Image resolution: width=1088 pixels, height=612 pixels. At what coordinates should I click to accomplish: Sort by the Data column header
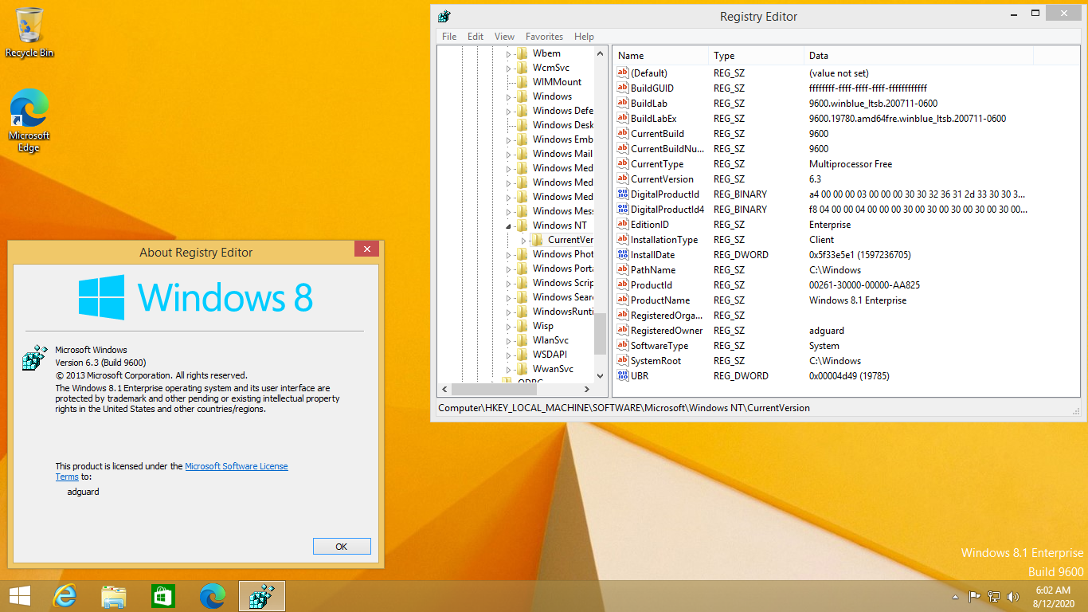pyautogui.click(x=918, y=56)
